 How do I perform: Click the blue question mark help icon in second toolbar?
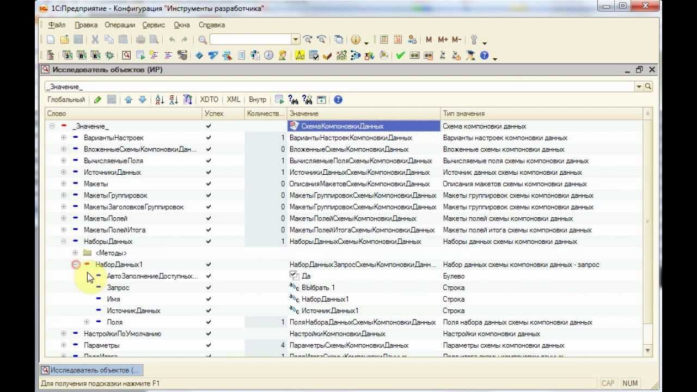[x=484, y=55]
